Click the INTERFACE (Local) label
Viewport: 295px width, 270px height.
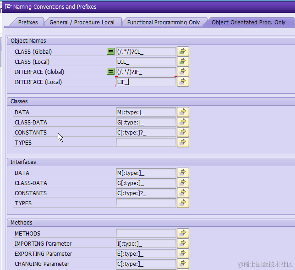[38, 82]
